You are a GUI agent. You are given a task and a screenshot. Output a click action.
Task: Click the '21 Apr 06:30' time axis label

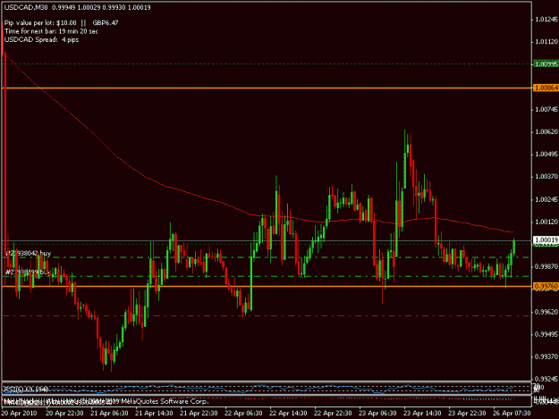click(109, 414)
